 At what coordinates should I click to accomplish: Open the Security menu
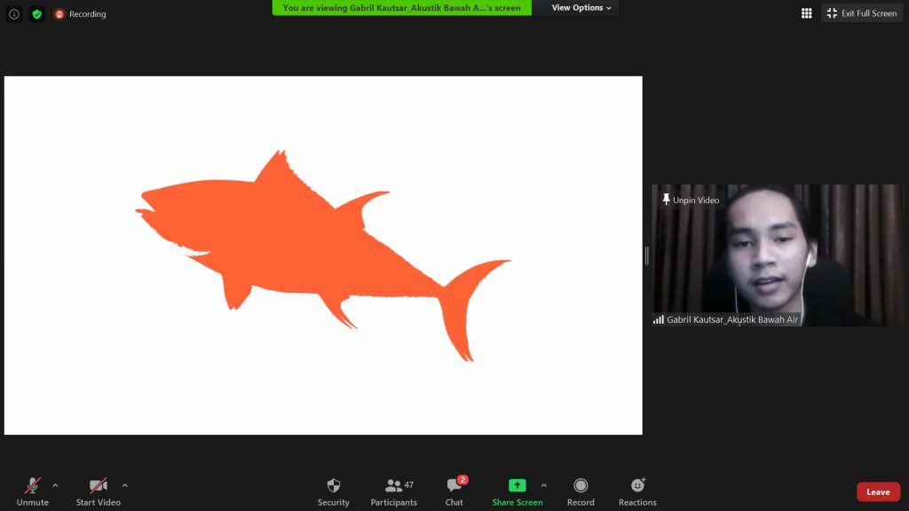pyautogui.click(x=334, y=491)
